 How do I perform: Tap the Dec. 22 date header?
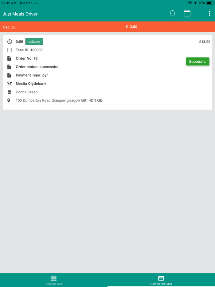[x=9, y=27]
